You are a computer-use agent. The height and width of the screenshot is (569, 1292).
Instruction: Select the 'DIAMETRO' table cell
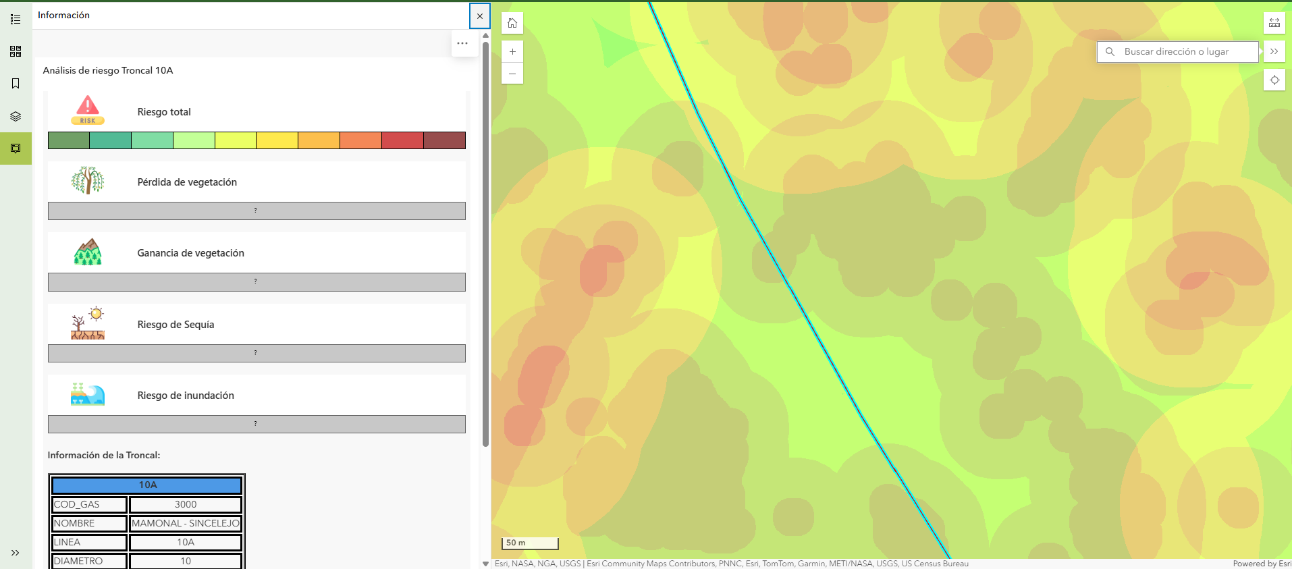click(90, 561)
